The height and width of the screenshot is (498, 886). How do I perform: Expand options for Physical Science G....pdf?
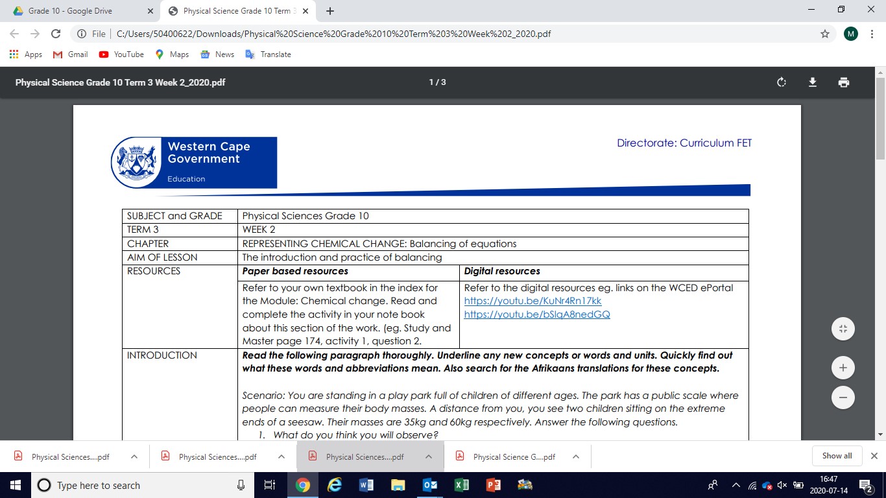pyautogui.click(x=576, y=456)
